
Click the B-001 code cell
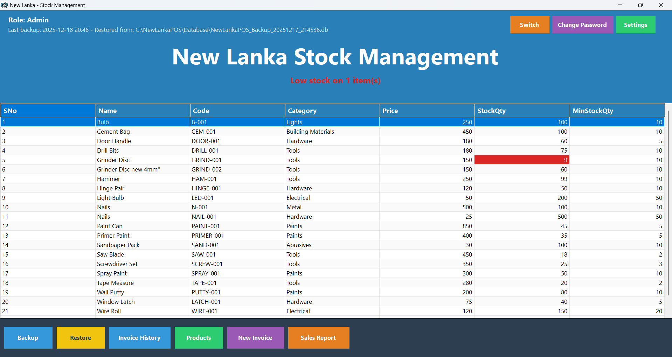coord(238,122)
